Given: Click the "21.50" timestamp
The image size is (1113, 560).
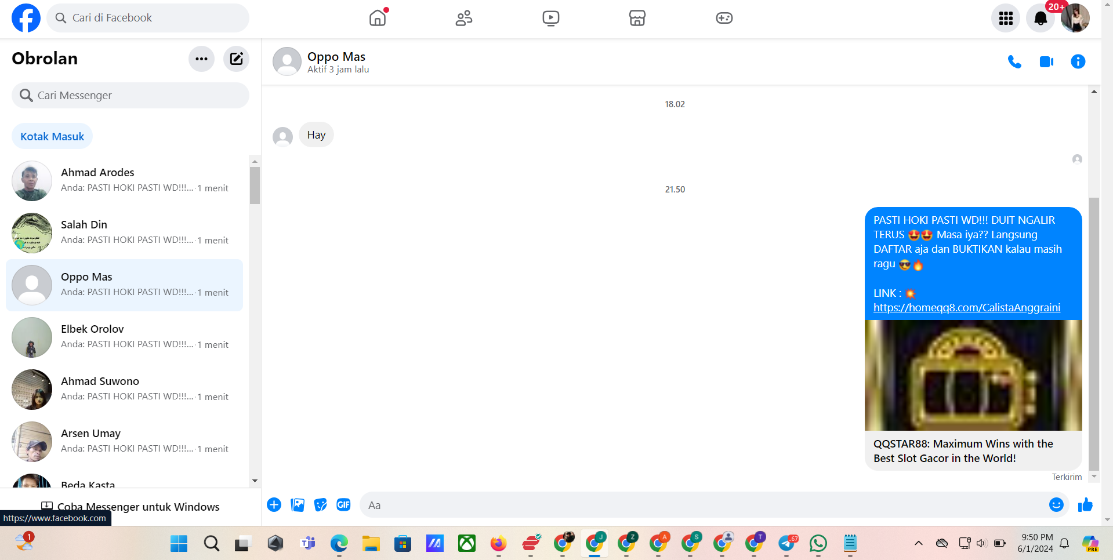Looking at the screenshot, I should 675,190.
